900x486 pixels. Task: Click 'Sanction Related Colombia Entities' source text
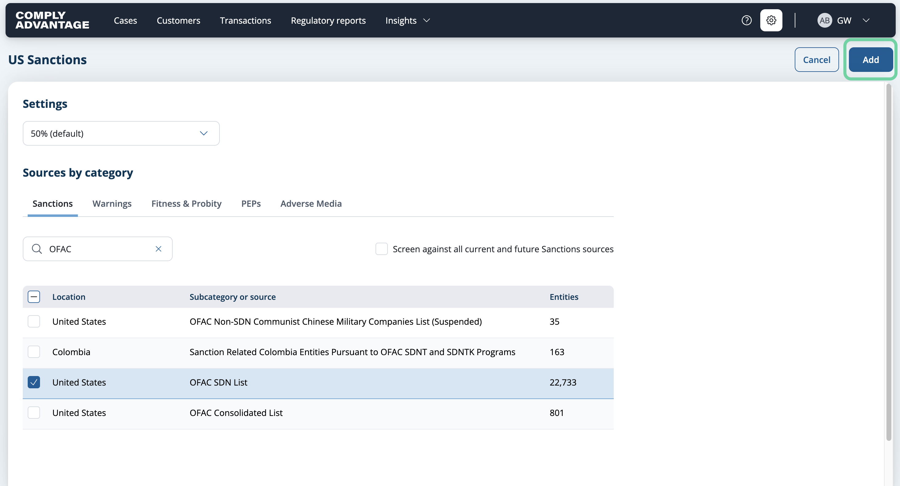352,352
